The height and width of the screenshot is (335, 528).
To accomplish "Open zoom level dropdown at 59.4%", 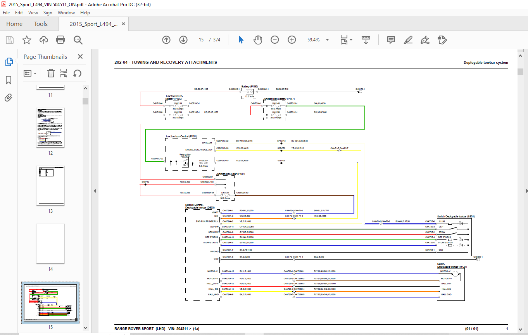I will pyautogui.click(x=327, y=40).
